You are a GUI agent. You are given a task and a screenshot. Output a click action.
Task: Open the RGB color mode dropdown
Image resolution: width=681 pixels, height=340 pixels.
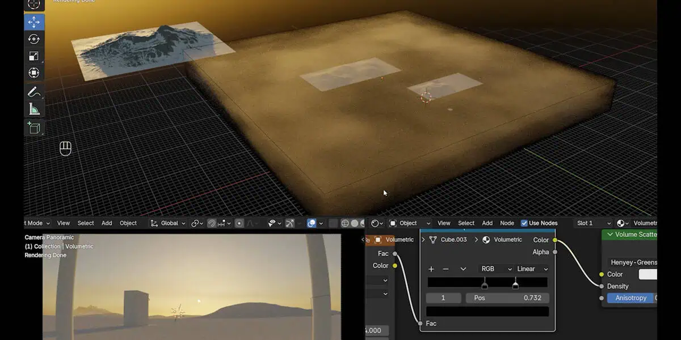(x=497, y=269)
